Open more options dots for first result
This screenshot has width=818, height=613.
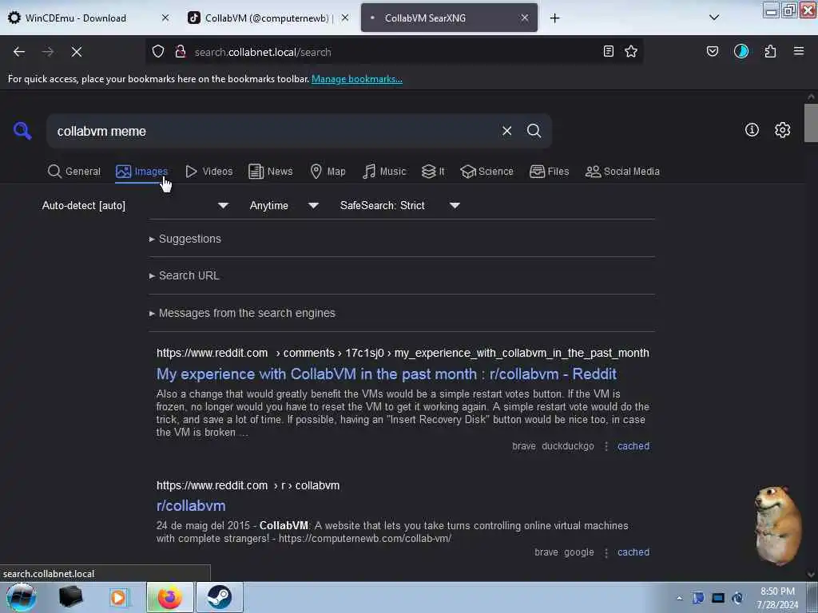pos(606,446)
